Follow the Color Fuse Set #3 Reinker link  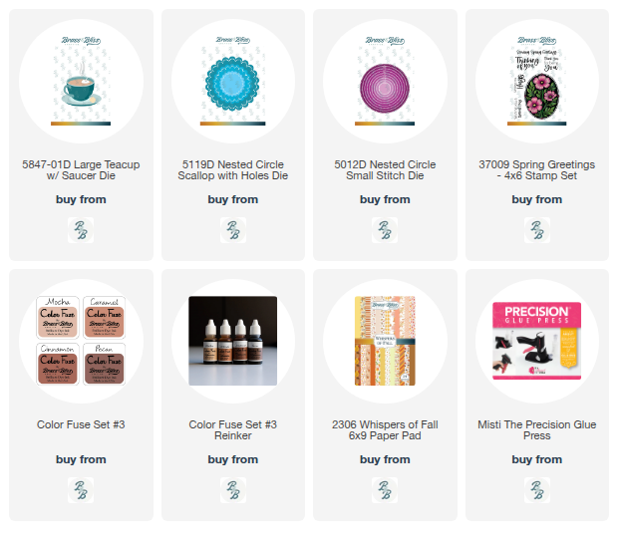coord(233,430)
